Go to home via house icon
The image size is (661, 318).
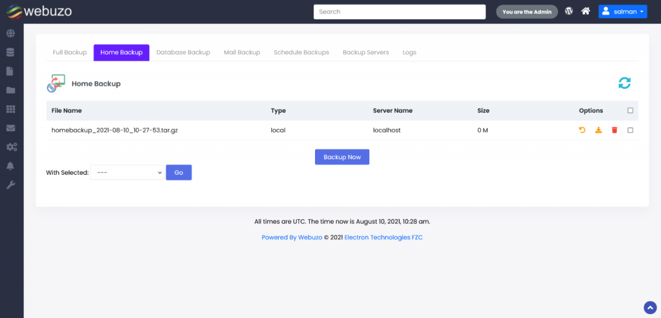[585, 11]
